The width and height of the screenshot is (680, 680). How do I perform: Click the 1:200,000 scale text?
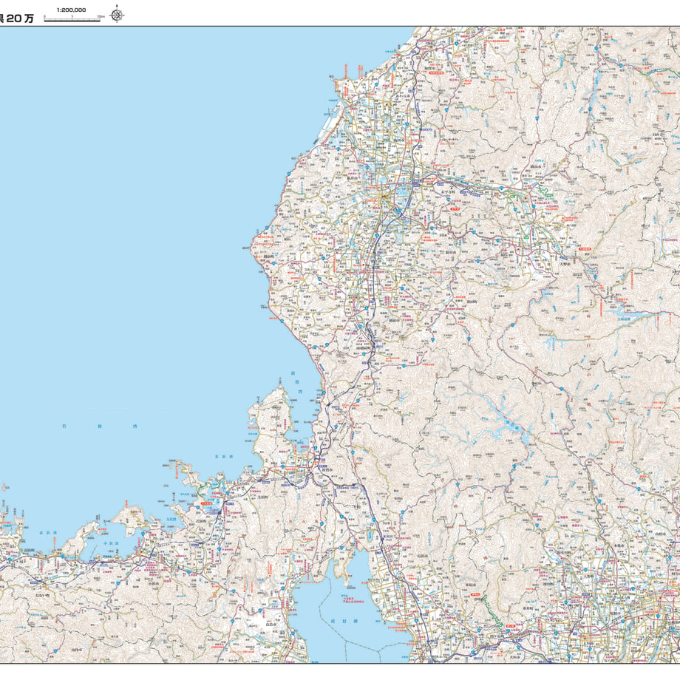71,10
